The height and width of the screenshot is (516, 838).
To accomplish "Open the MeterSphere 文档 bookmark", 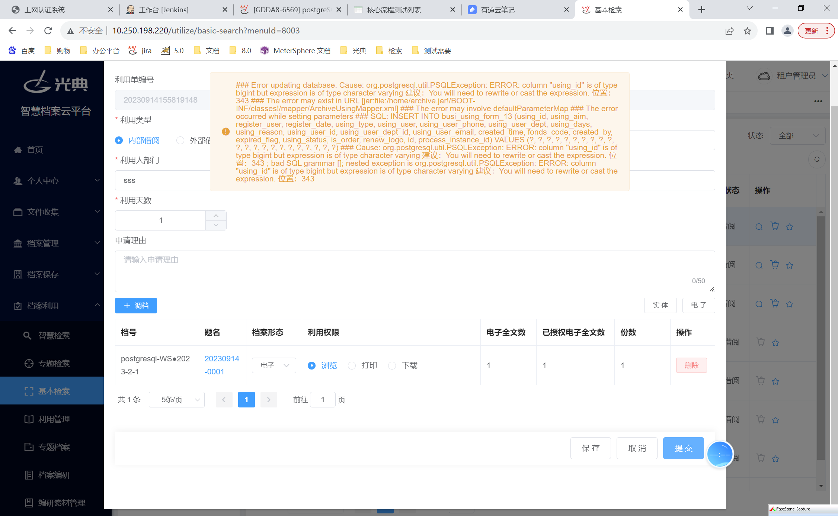I will click(x=295, y=51).
